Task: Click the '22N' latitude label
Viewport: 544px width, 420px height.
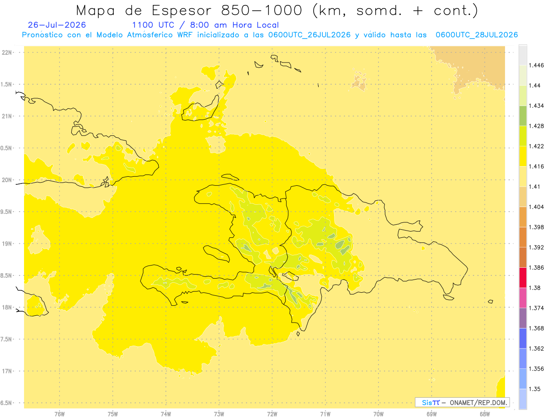Action: (x=8, y=53)
